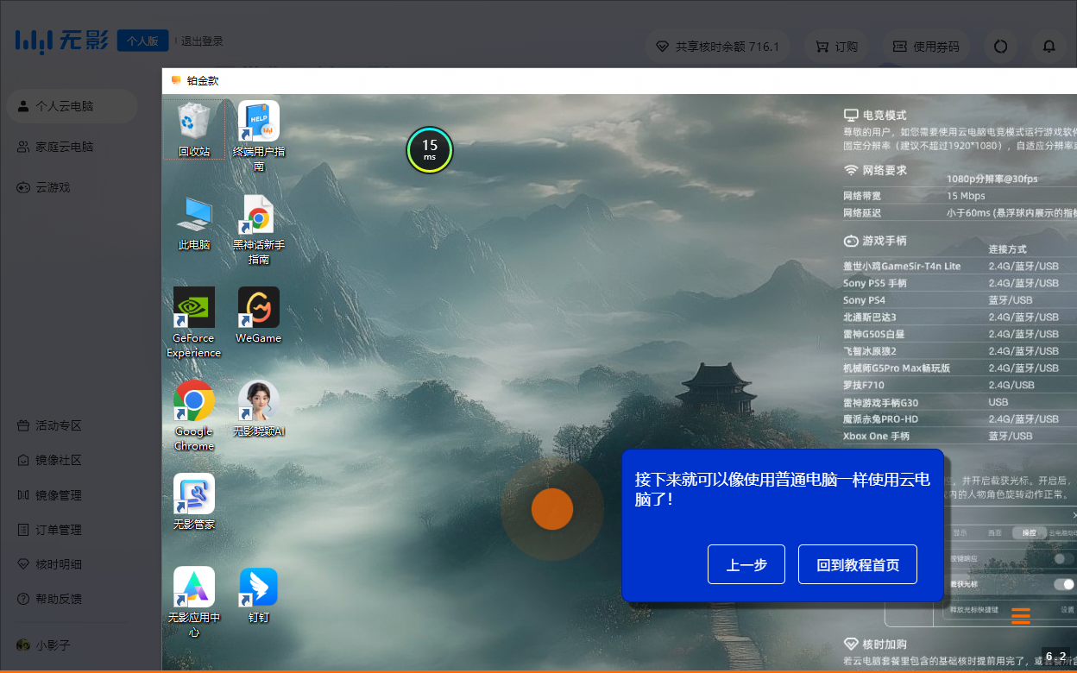The height and width of the screenshot is (673, 1077).
Task: Click the notification bell icon
Action: 1048,46
